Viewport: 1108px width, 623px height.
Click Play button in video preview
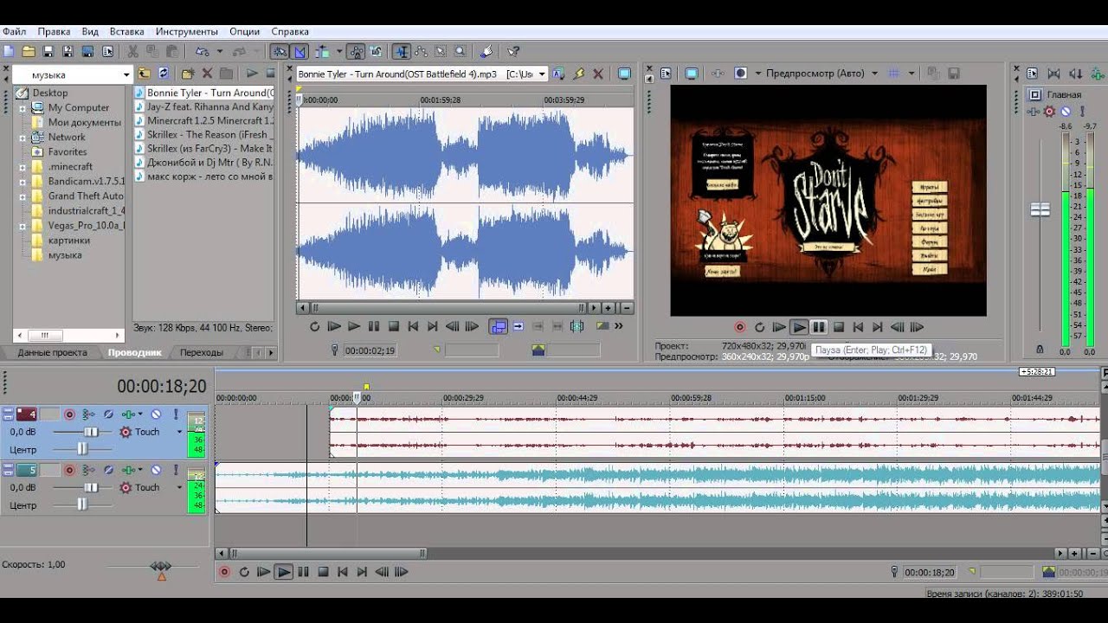pyautogui.click(x=799, y=327)
